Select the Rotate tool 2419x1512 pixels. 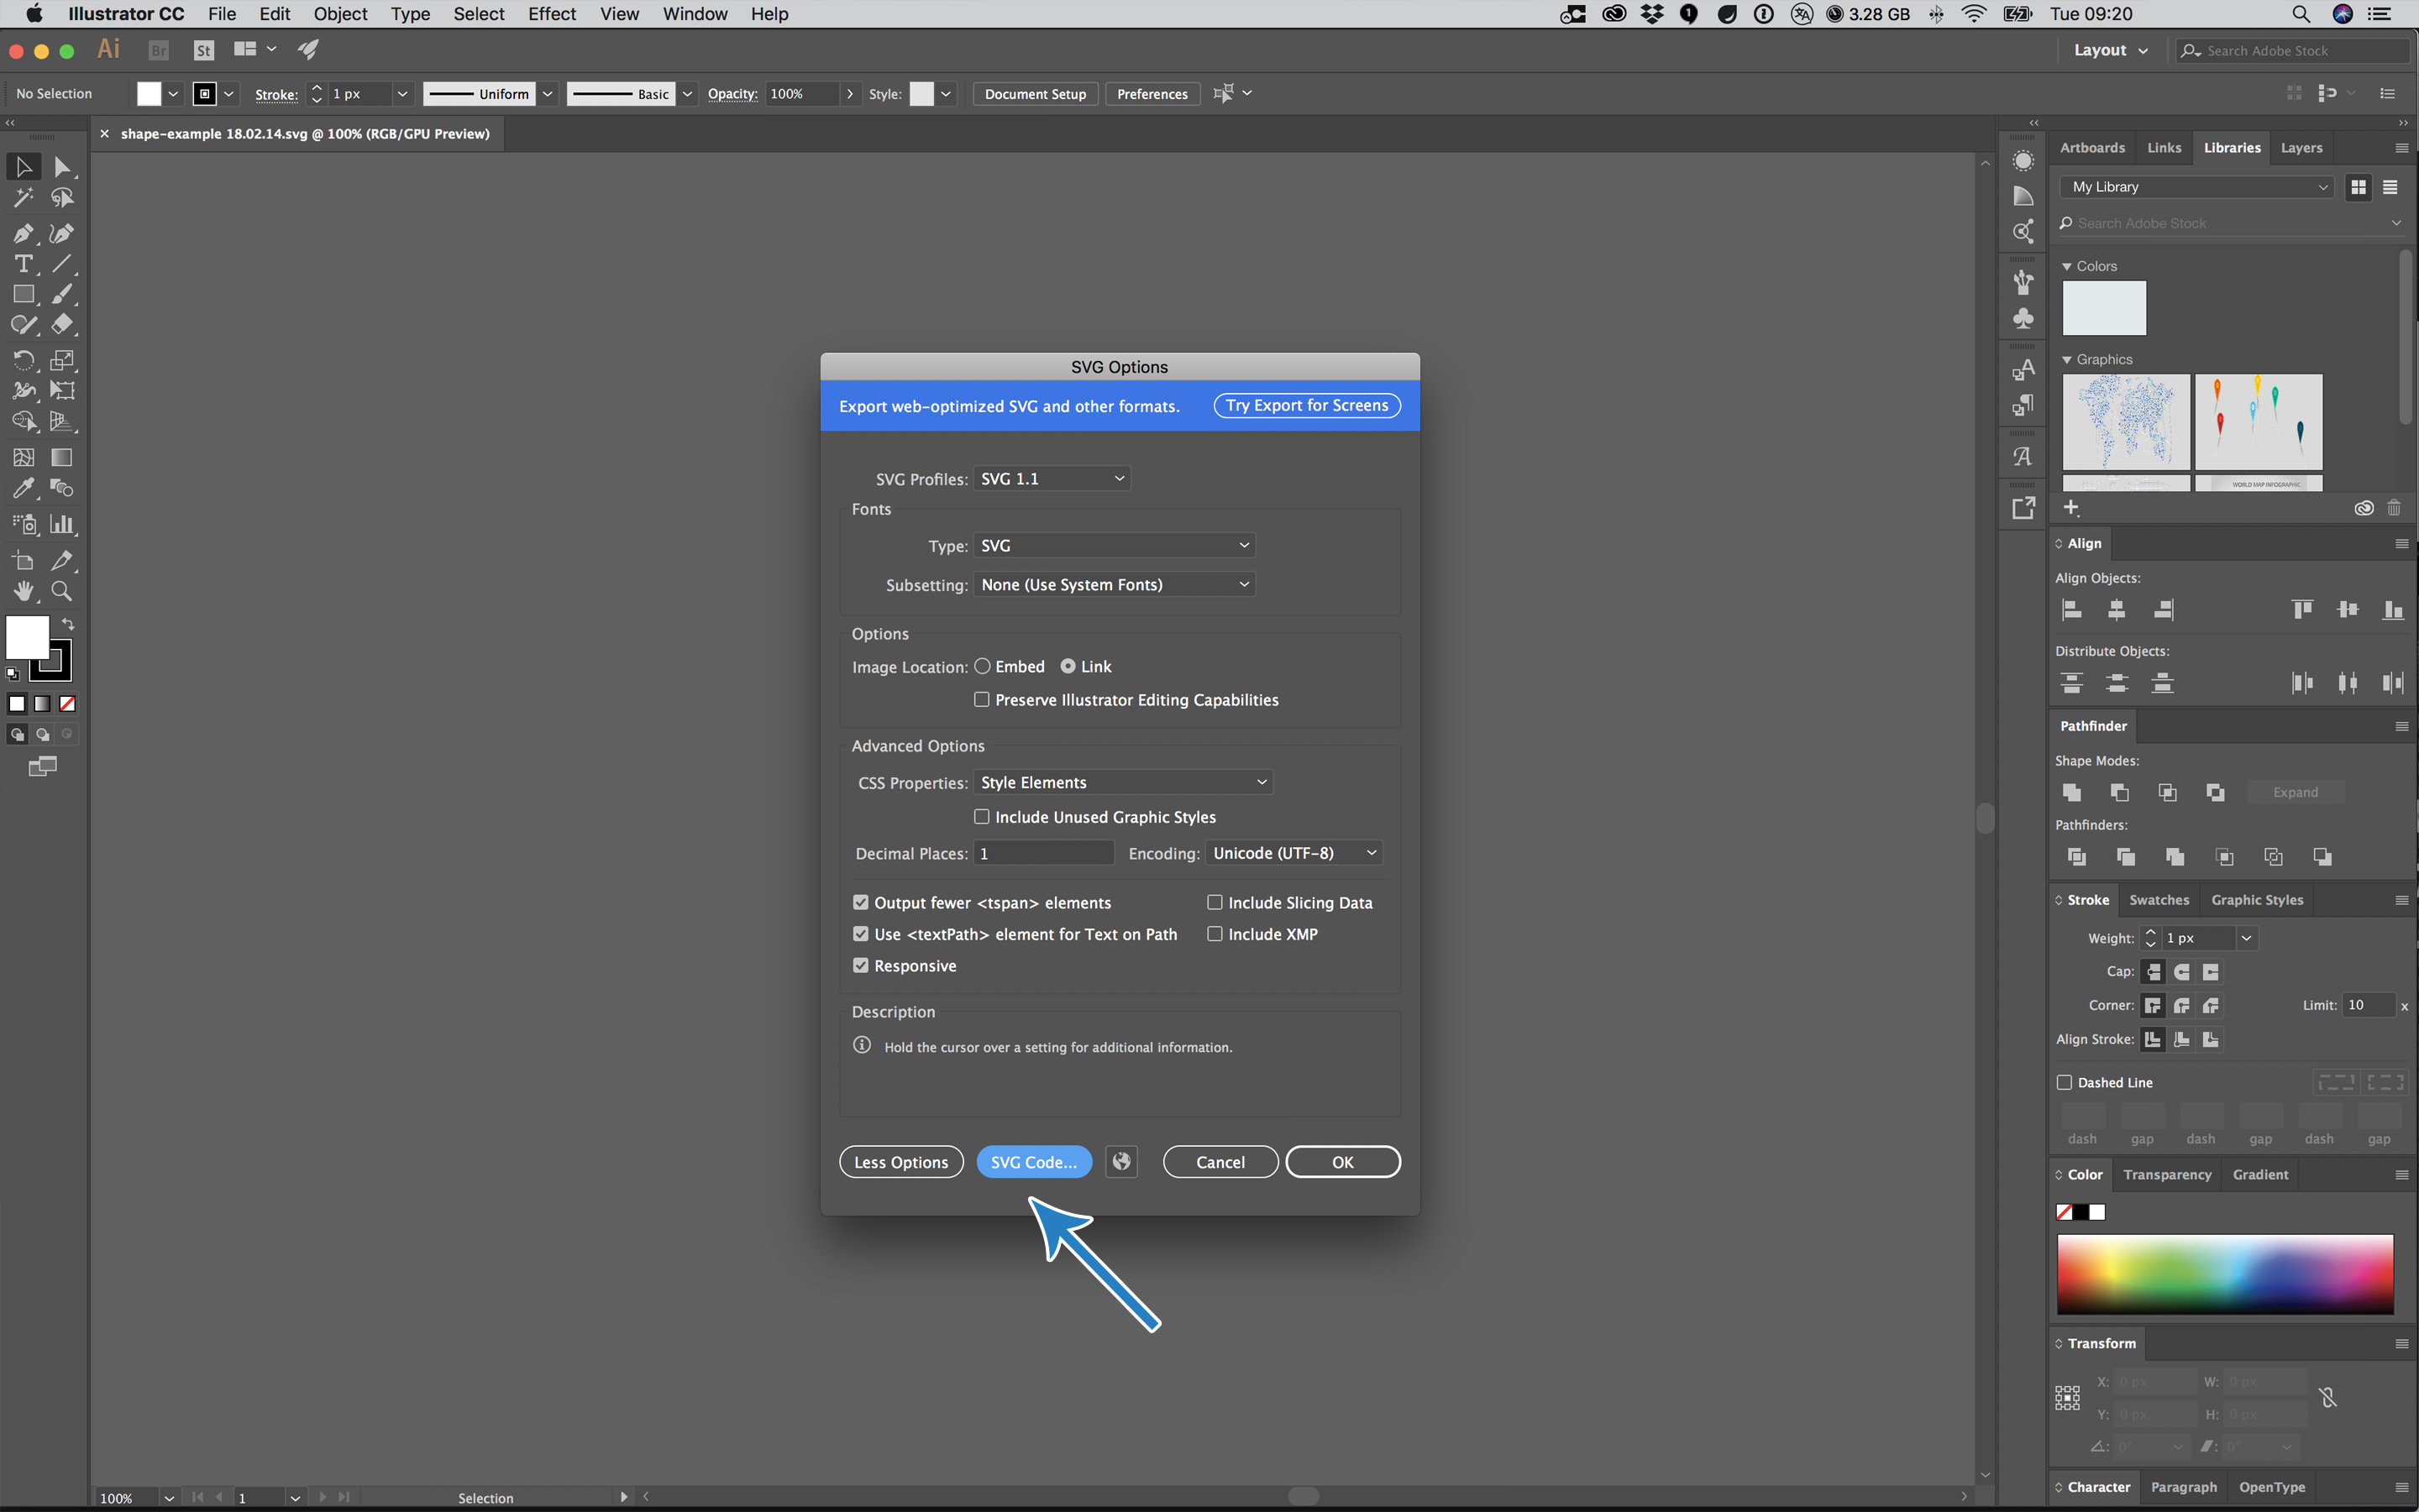(23, 360)
